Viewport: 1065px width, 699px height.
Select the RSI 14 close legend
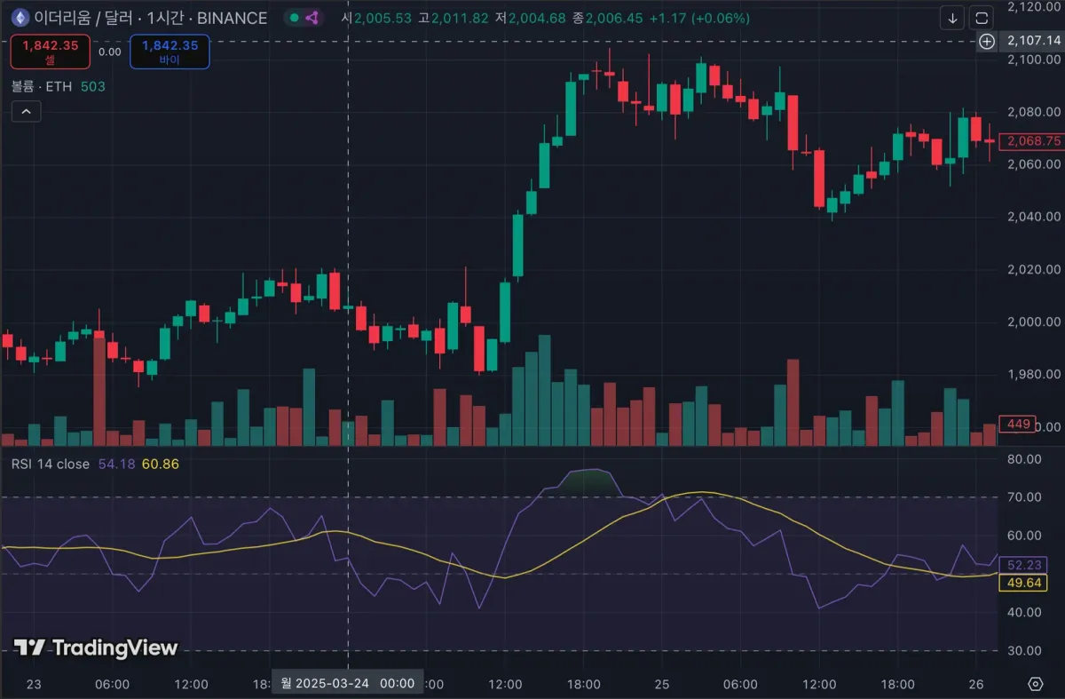51,464
